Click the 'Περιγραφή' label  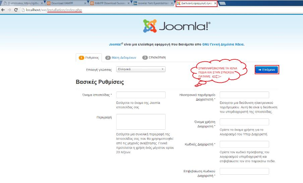click(104, 117)
